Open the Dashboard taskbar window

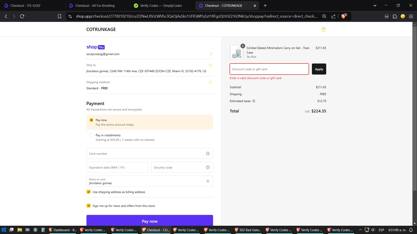[x=63, y=230]
